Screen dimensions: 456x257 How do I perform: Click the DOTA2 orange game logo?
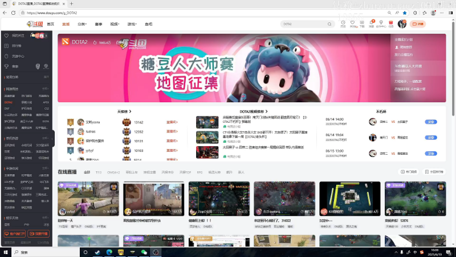tap(66, 42)
